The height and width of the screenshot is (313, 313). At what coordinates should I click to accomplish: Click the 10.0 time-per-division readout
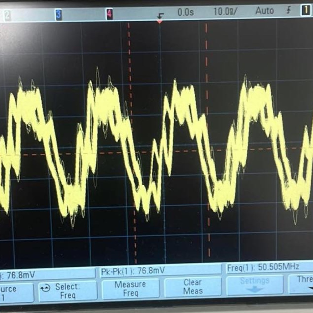pos(225,11)
